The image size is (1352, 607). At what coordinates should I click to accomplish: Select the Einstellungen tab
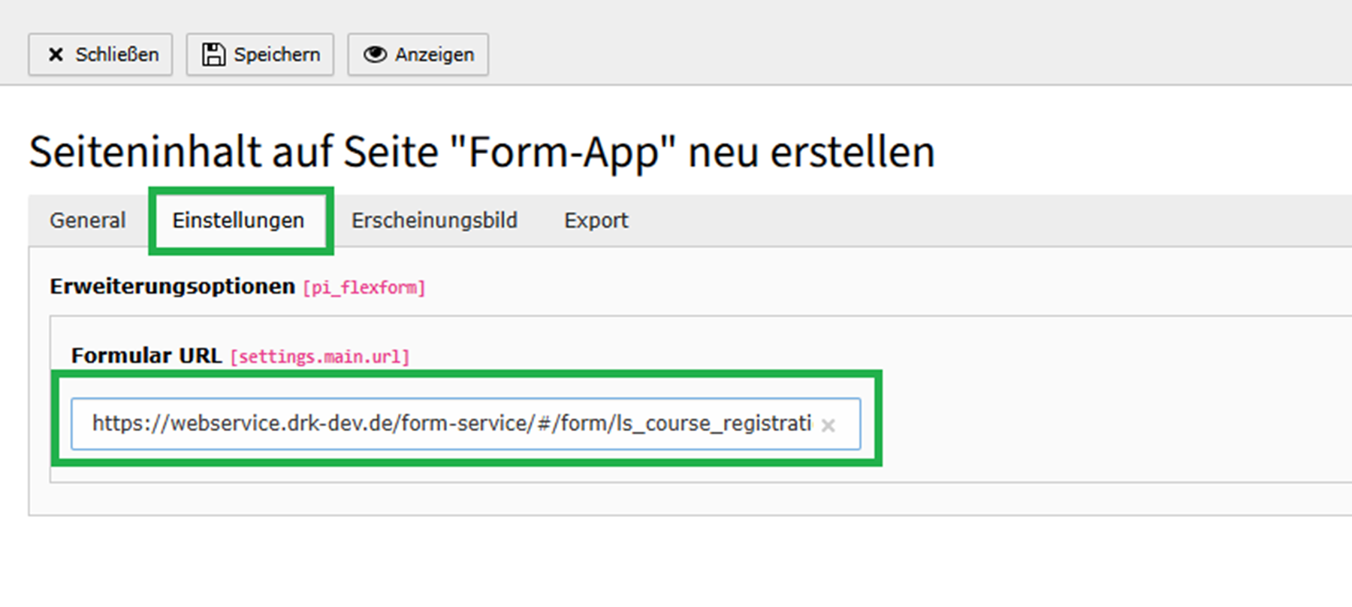(238, 220)
